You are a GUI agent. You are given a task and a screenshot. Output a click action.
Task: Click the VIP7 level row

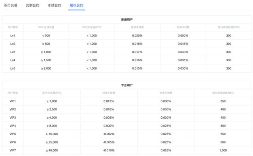click(x=127, y=150)
